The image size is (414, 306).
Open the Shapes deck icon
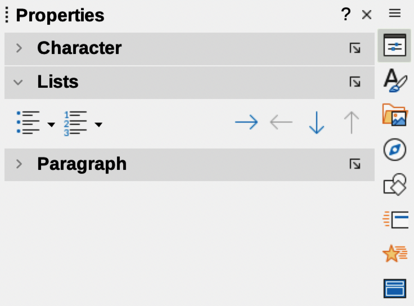394,184
